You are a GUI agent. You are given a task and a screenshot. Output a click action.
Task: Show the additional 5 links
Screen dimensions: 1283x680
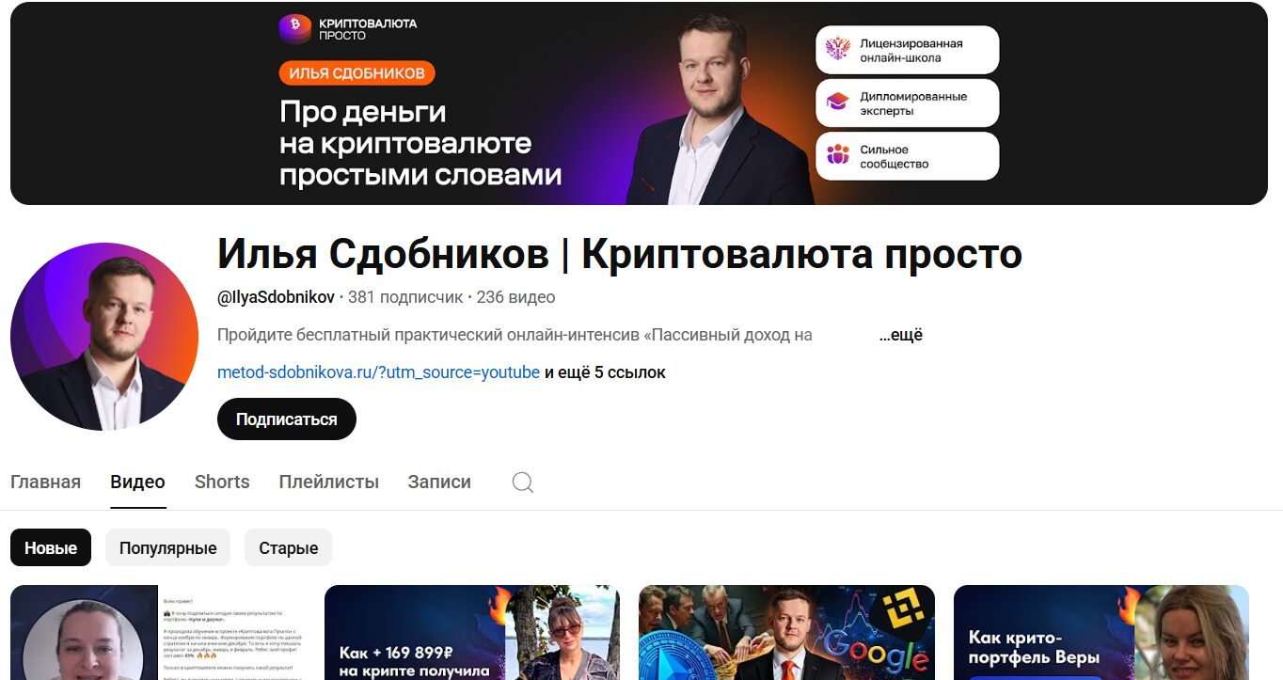tap(605, 372)
